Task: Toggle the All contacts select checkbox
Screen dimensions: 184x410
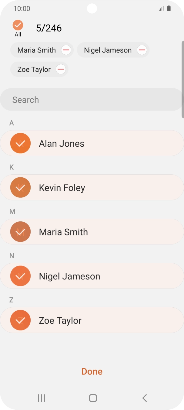Action: pos(18,25)
